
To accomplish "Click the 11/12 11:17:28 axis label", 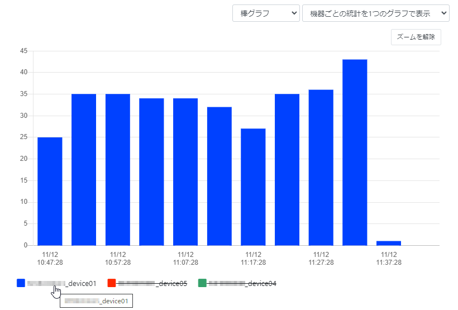I will 253,259.
